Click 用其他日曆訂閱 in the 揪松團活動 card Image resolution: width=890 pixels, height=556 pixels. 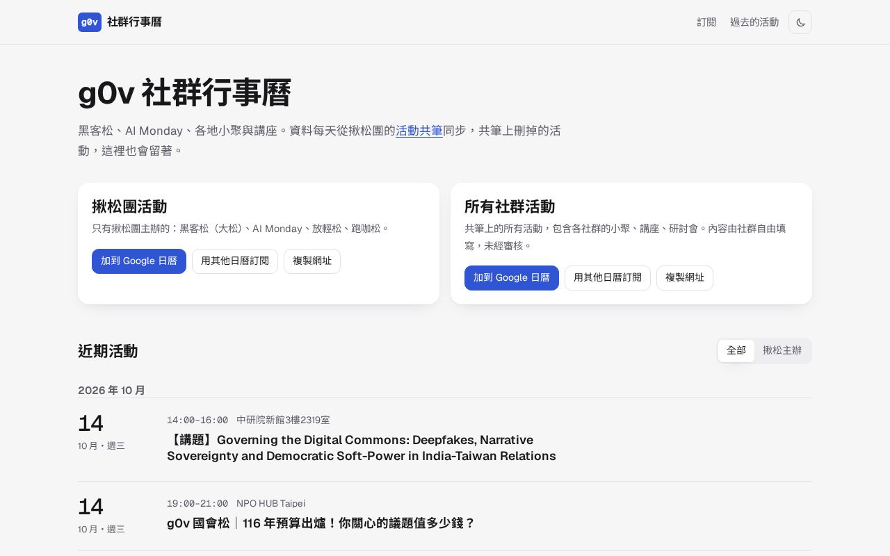pos(235,261)
